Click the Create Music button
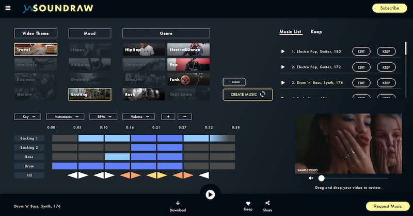413x216 pixels. click(248, 95)
